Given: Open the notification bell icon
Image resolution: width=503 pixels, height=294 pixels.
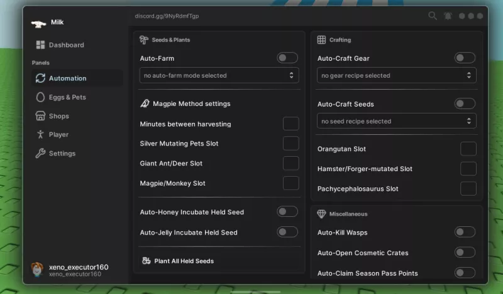Looking at the screenshot, I should click(x=448, y=16).
